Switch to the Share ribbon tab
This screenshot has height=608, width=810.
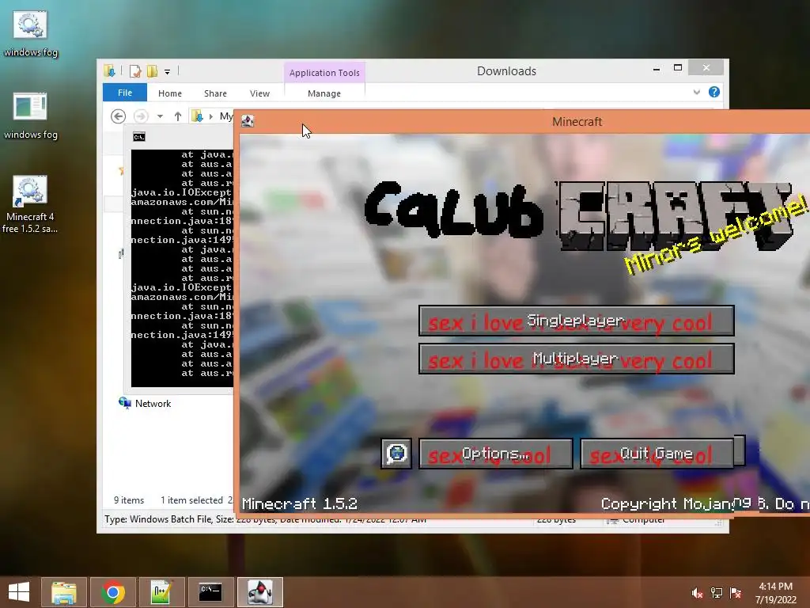[x=215, y=93]
